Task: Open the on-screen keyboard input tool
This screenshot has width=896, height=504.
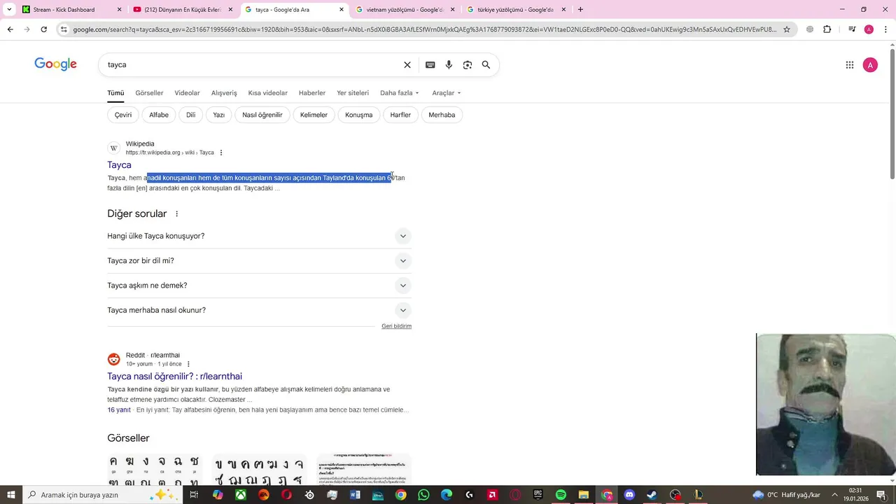Action: point(430,64)
